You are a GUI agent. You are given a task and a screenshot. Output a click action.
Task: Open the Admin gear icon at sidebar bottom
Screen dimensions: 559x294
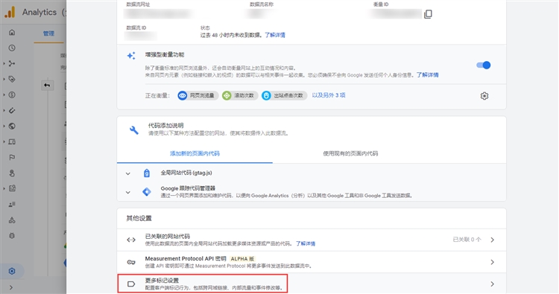[x=12, y=271]
